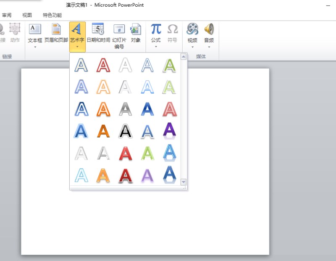Viewport: 336px width, 261px height.
Task: Choose fourth-row purple reflected WordArt style
Action: click(x=170, y=131)
